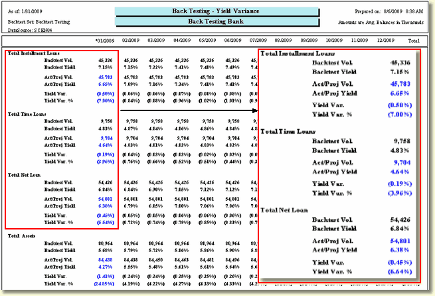Click blue Total Assets Act/Proj Yield '4.27%'
This screenshot has height=296, width=435.
[106, 267]
